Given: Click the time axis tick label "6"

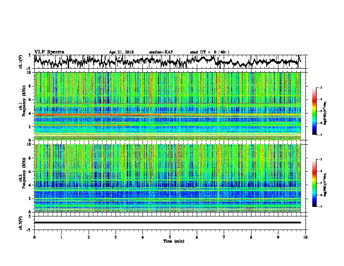Looking at the screenshot, I should point(197,237).
